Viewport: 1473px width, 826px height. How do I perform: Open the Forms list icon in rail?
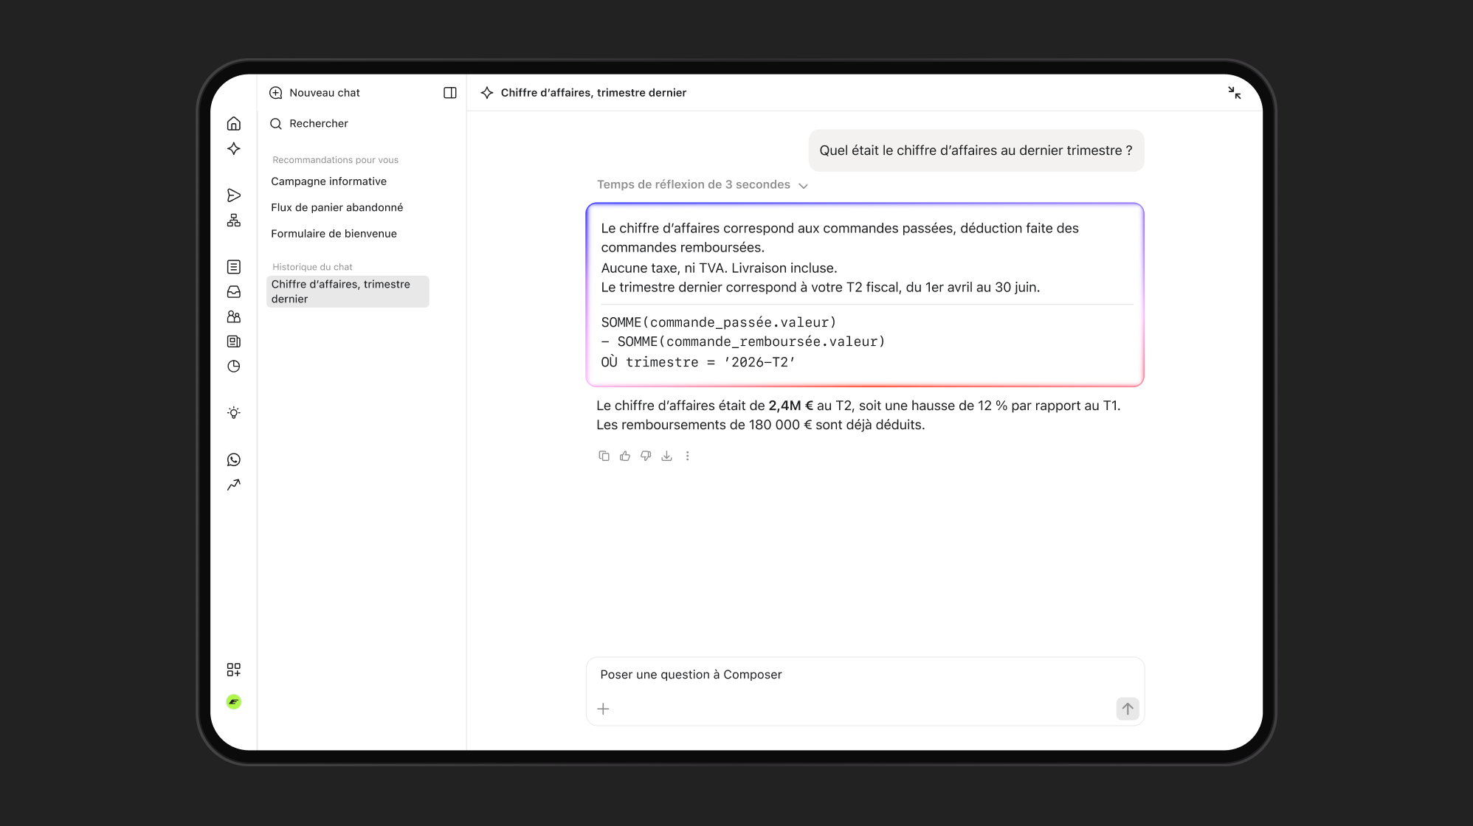234,267
